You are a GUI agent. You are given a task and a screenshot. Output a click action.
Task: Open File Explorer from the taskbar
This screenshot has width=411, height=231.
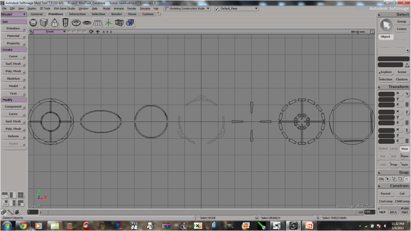click(55, 225)
